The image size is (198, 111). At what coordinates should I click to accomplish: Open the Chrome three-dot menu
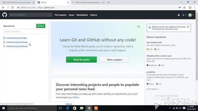pos(195,7)
